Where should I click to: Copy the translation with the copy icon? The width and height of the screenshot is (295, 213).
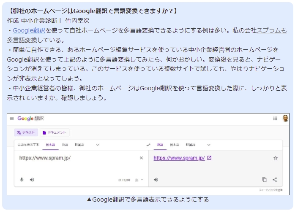[264, 180]
